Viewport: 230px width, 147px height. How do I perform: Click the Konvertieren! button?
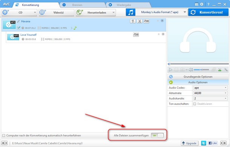pos(208,12)
